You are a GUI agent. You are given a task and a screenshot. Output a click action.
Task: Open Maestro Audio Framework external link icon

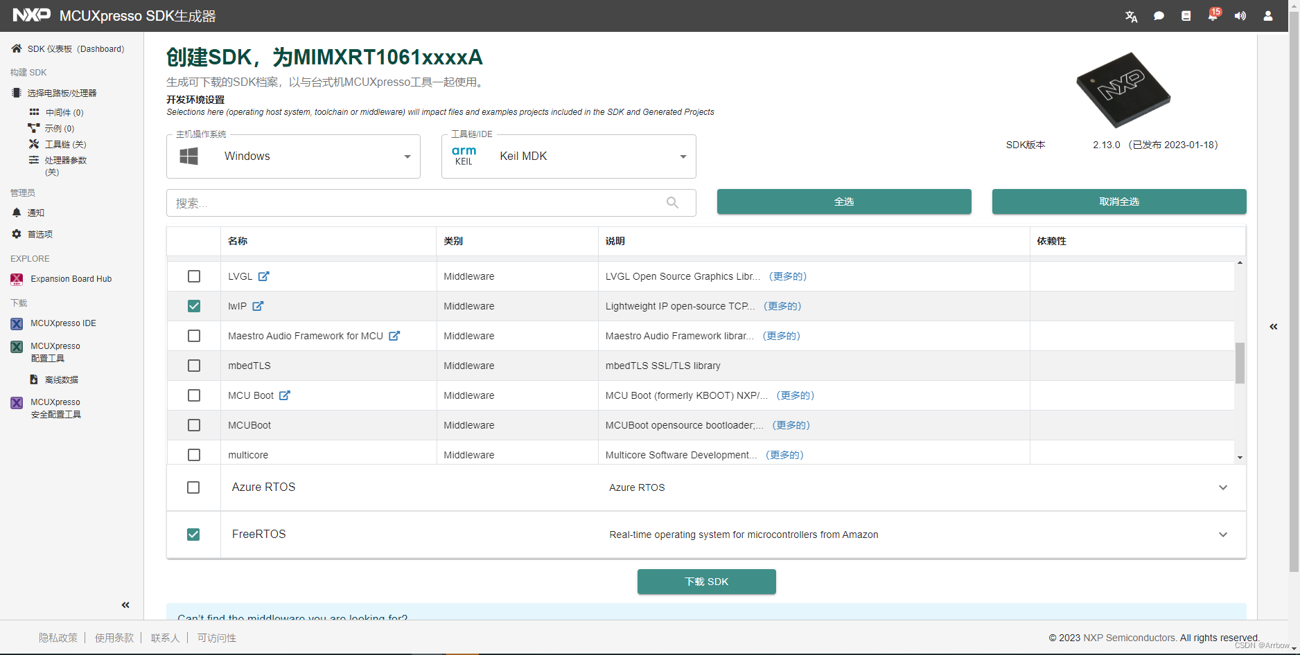coord(394,335)
